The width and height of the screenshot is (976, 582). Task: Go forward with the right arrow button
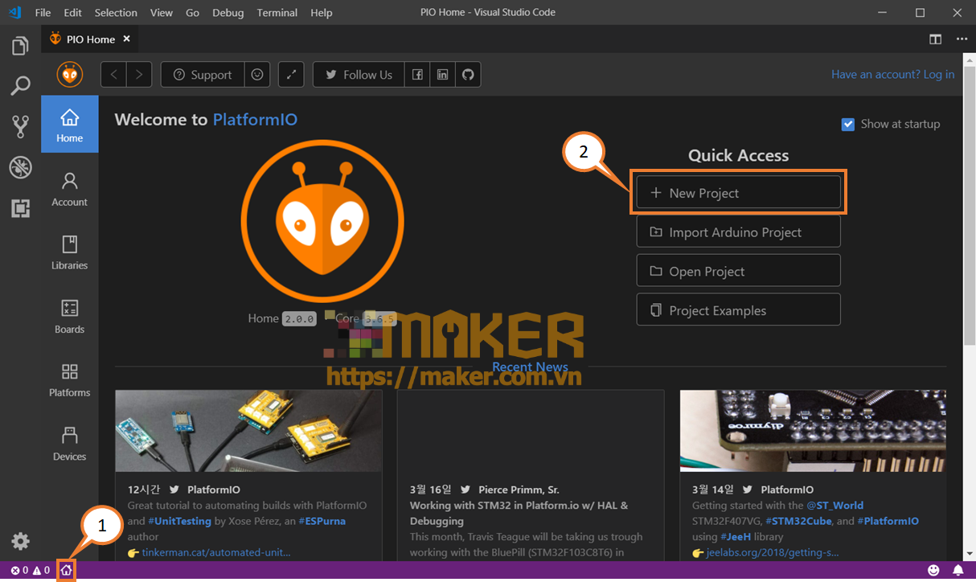tap(139, 75)
